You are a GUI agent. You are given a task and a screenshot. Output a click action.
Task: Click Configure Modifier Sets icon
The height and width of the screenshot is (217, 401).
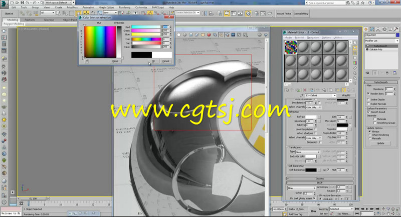(x=395, y=73)
